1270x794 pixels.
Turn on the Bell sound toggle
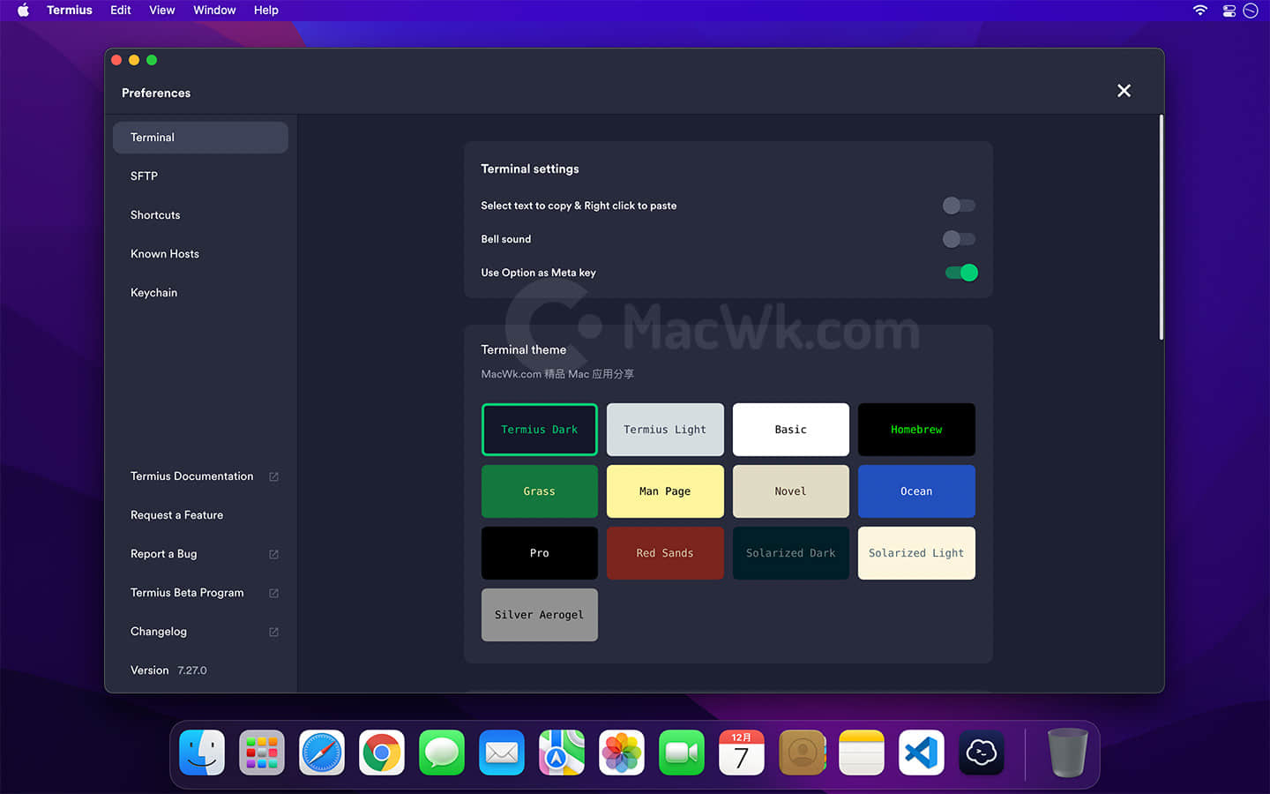(x=959, y=239)
